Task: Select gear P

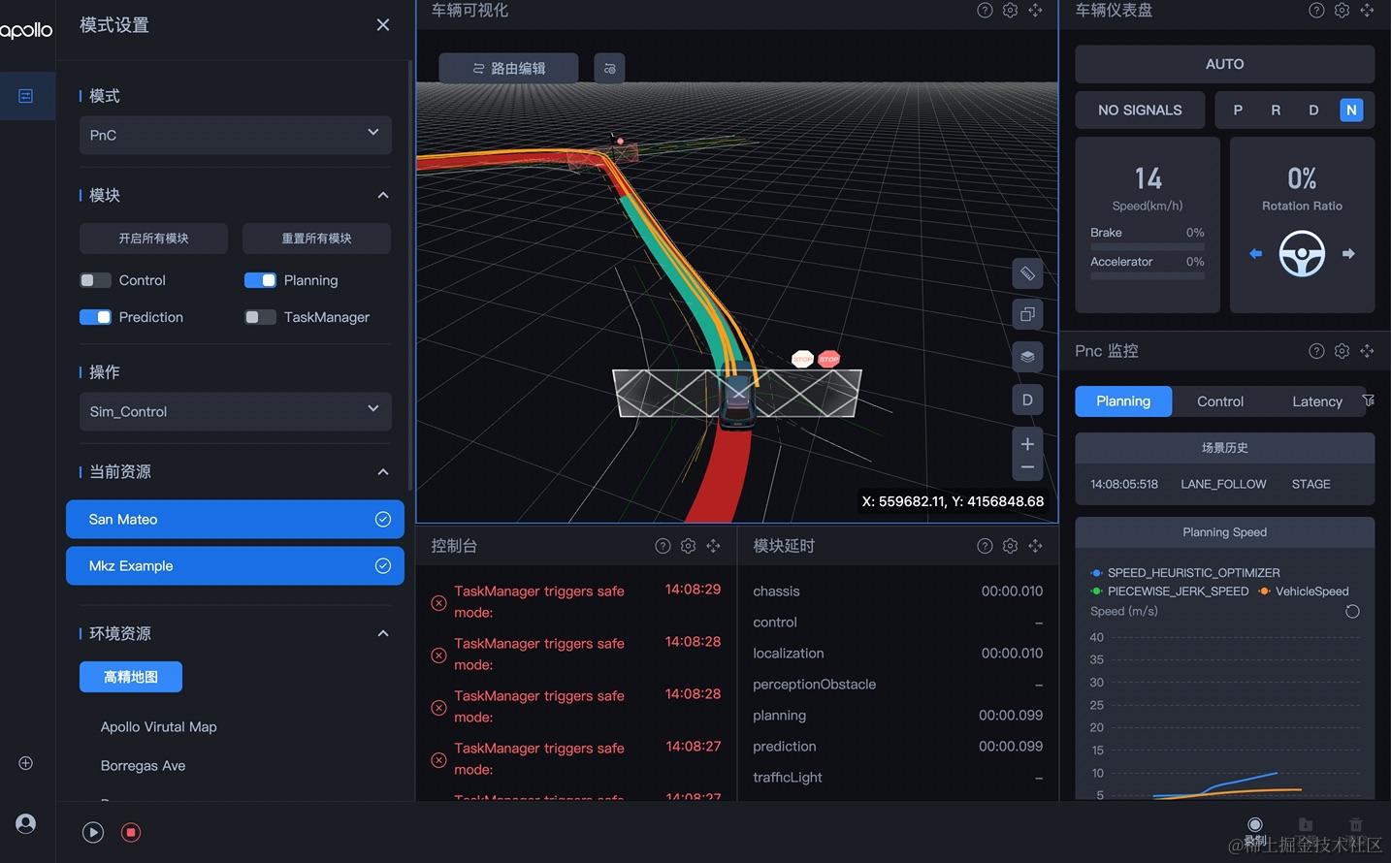Action: 1238,110
